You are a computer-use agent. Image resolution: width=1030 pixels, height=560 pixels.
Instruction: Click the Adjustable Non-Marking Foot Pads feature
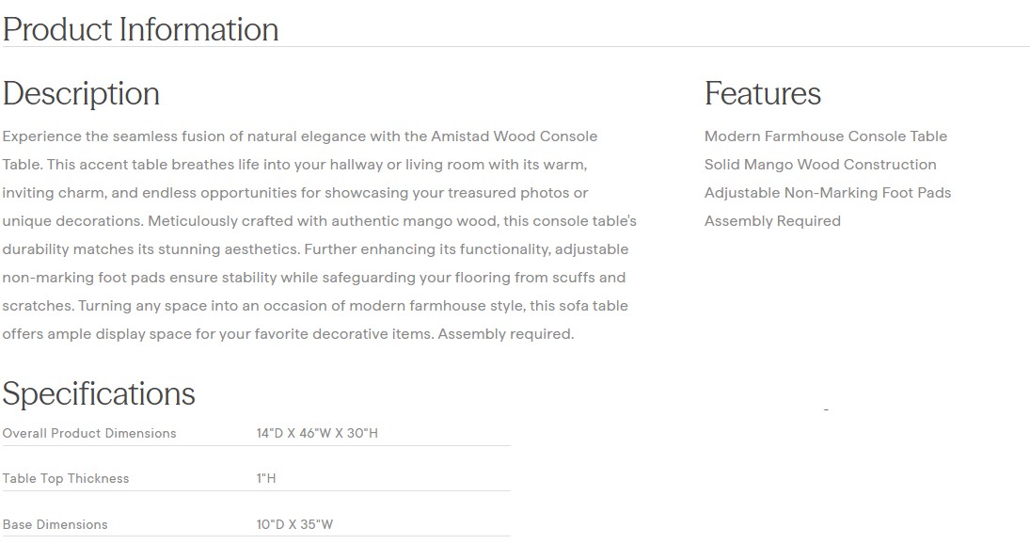(827, 193)
